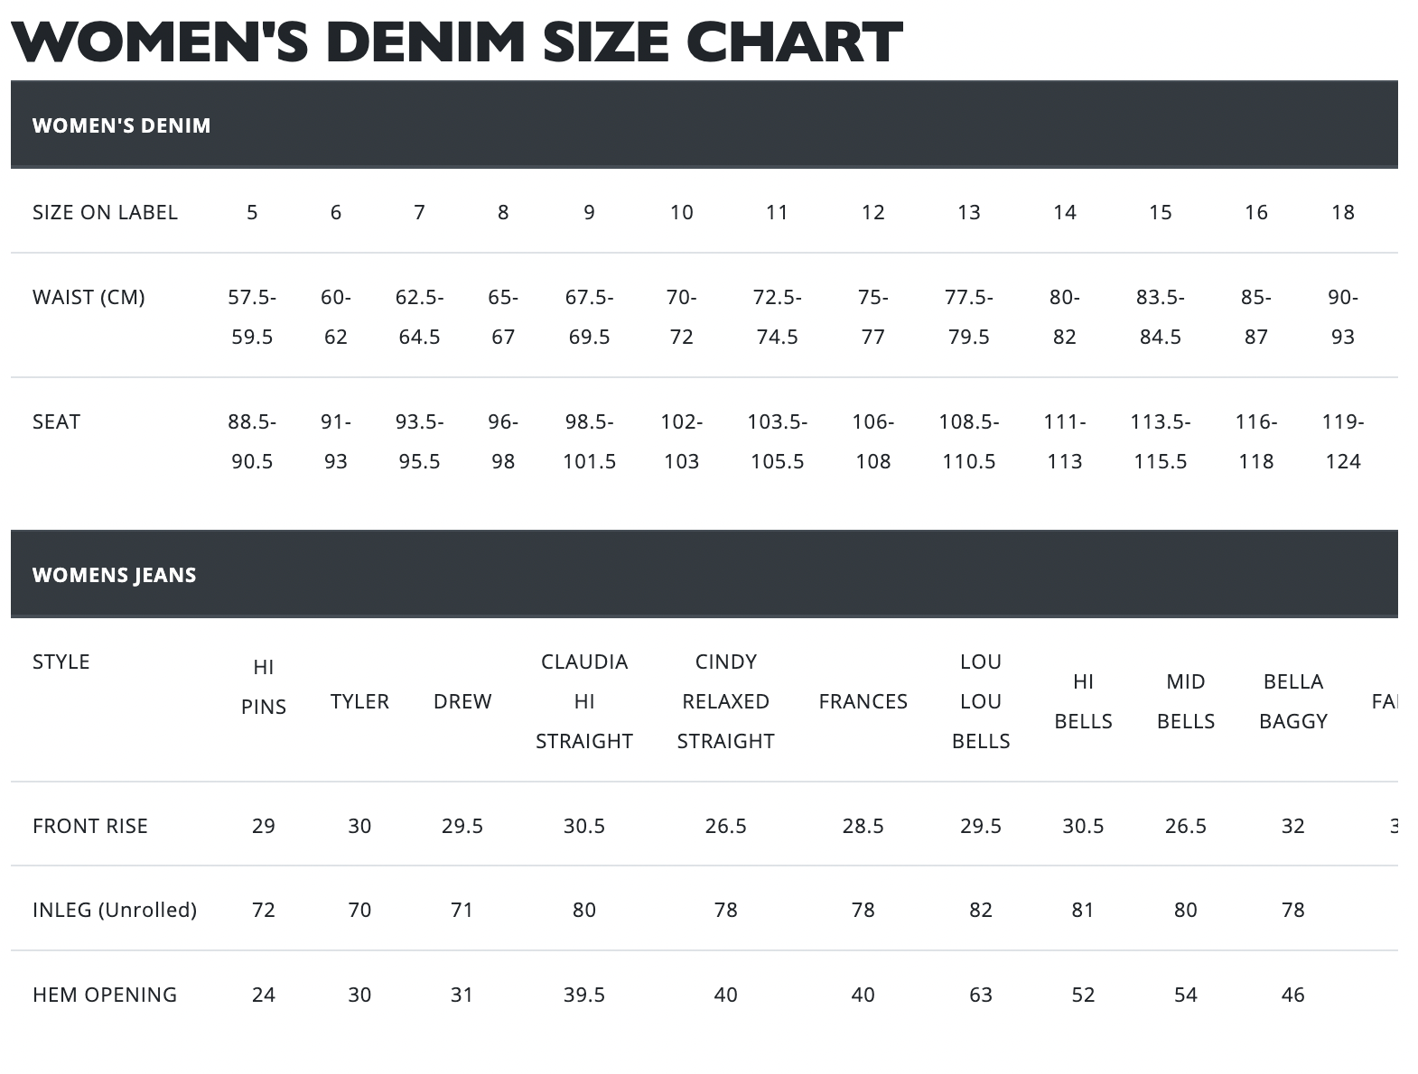Click the Bella Baggy style header
Screen dimensions: 1418x1074
click(1292, 701)
